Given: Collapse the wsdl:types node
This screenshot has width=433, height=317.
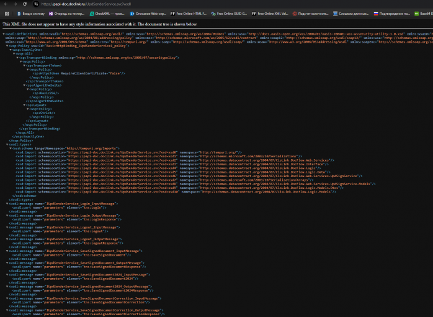Looking at the screenshot, I should (x=7, y=144).
